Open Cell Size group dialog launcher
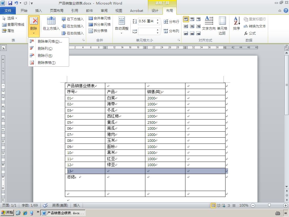 pyautogui.click(x=179, y=40)
